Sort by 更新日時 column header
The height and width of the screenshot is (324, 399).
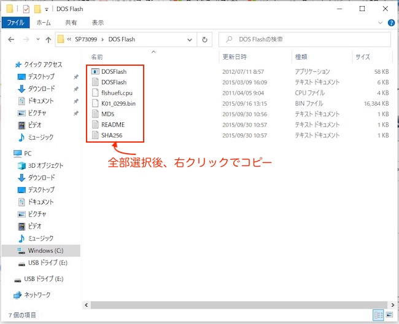pos(234,57)
